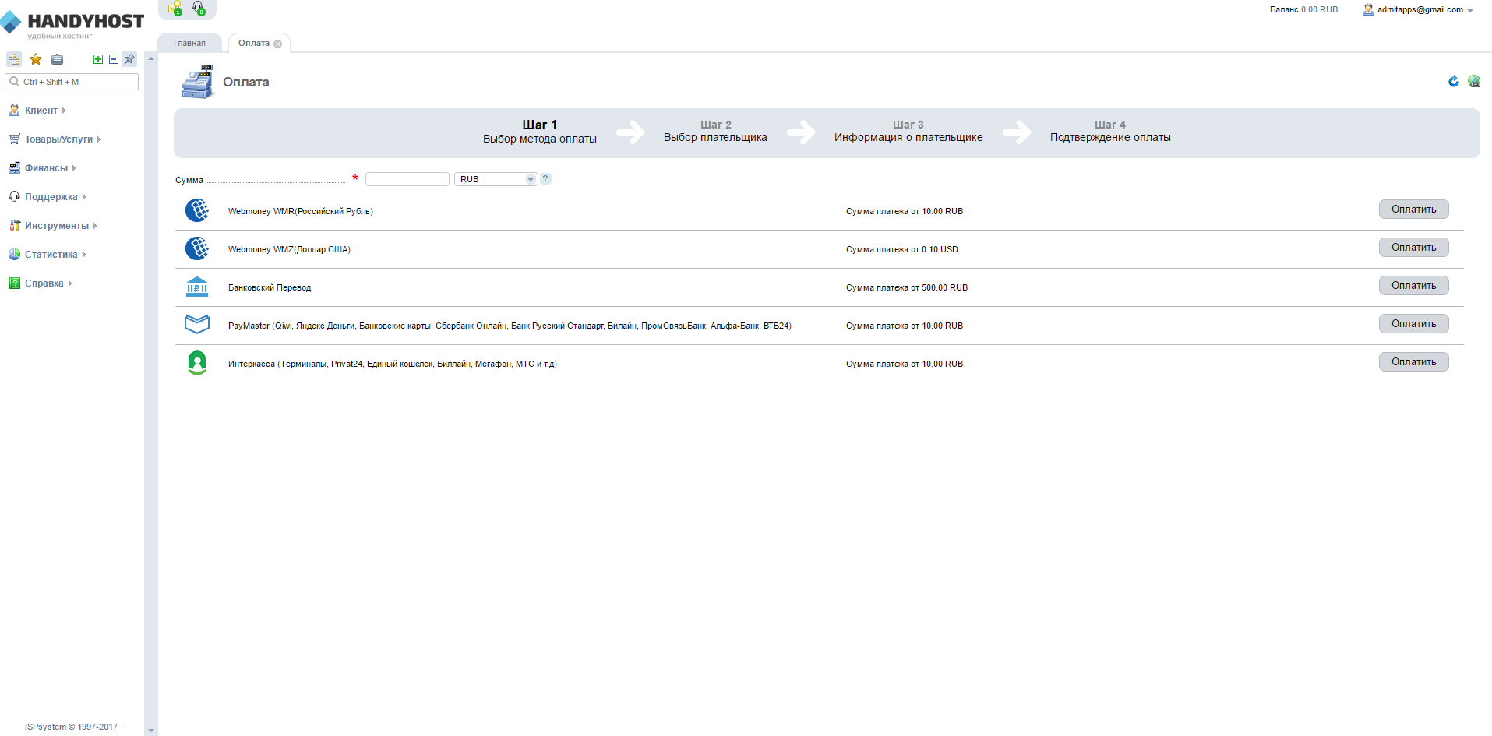The image size is (1492, 736).
Task: Click the PayMaster payment method description
Action: coord(510,326)
